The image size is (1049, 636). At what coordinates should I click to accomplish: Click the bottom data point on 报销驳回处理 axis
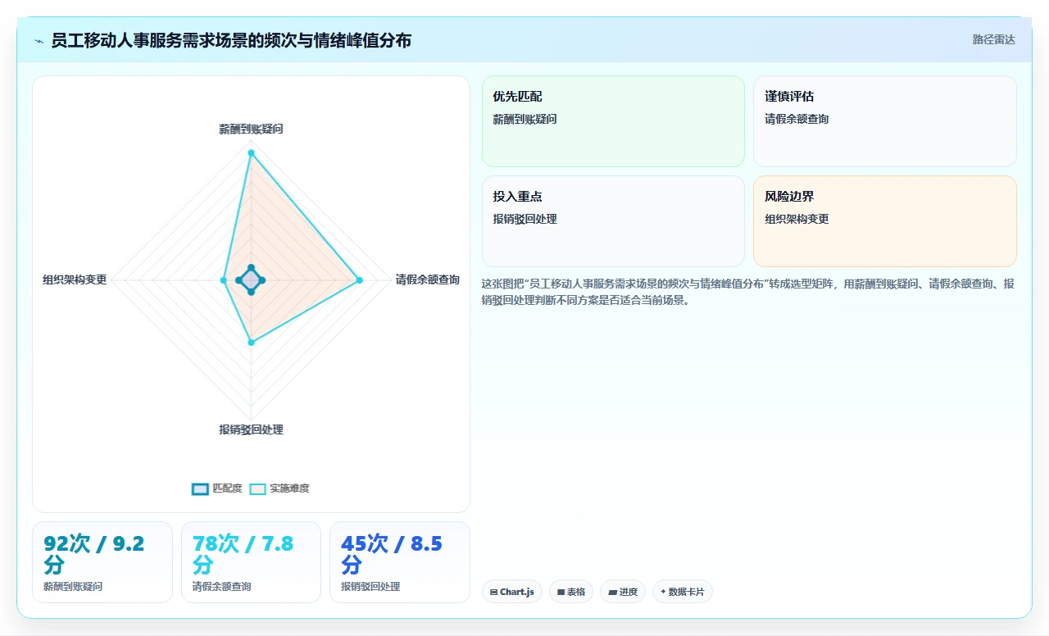click(x=251, y=343)
